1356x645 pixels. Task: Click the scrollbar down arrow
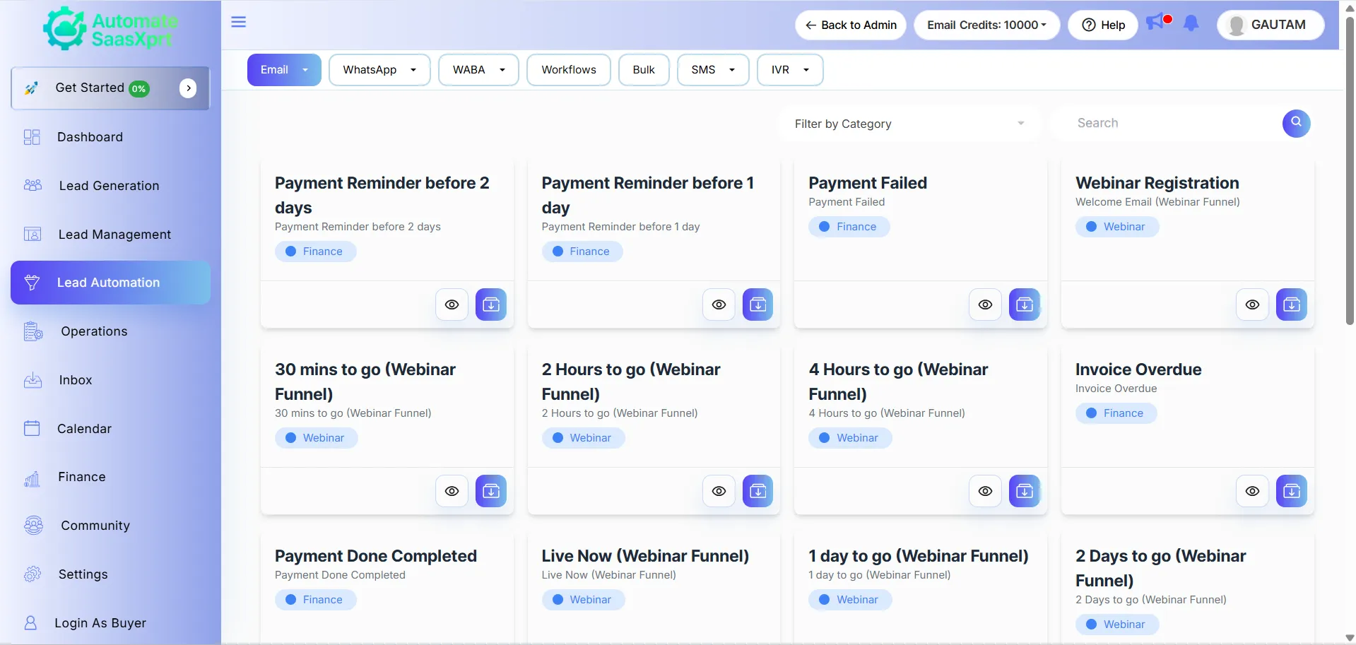[x=1350, y=639]
